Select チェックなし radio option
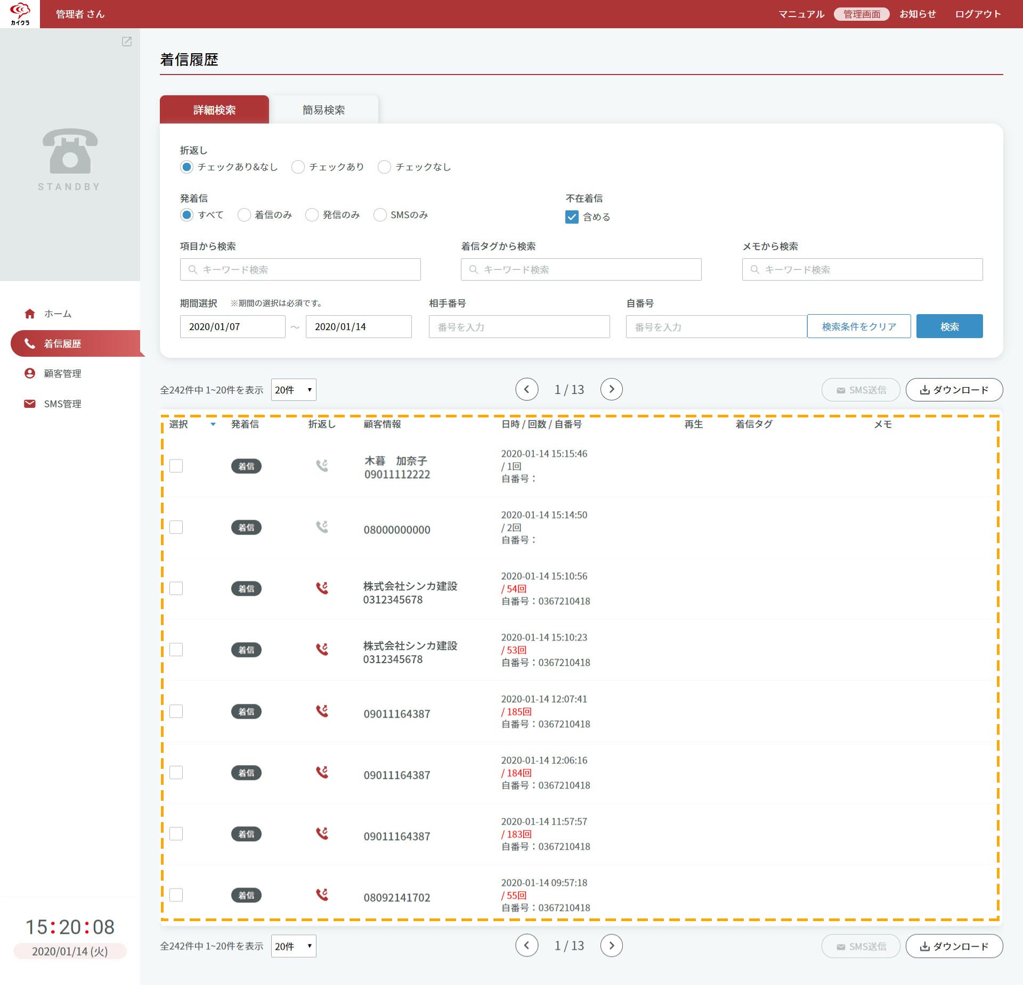Viewport: 1023px width, 985px height. click(x=384, y=167)
